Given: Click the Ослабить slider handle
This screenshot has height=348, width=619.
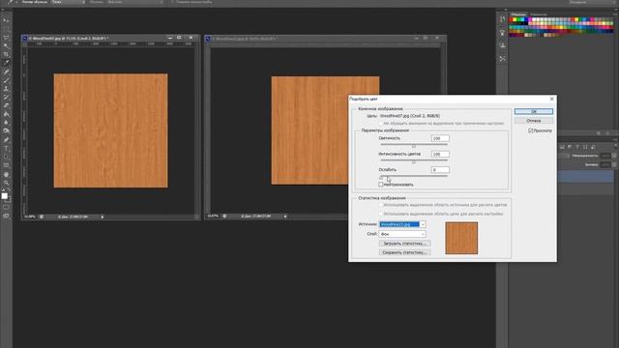Looking at the screenshot, I should (381, 178).
